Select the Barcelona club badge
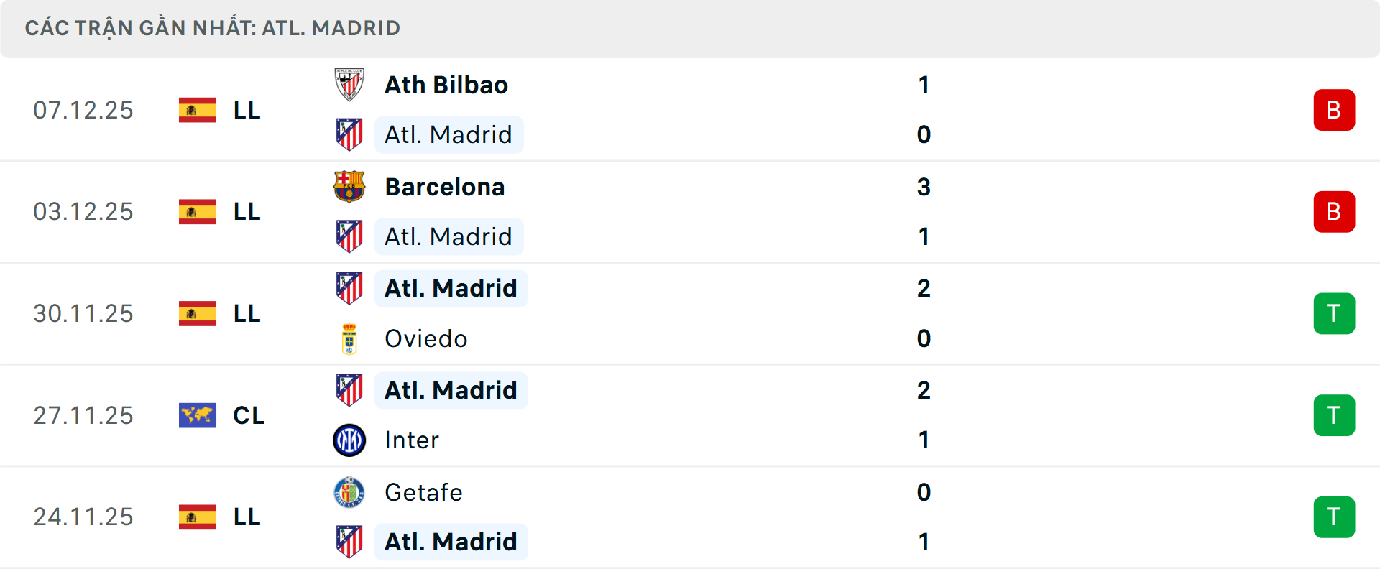The height and width of the screenshot is (569, 1380). (x=350, y=186)
